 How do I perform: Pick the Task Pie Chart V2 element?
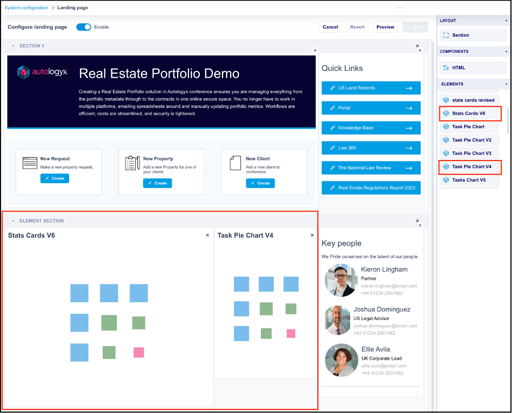click(469, 140)
